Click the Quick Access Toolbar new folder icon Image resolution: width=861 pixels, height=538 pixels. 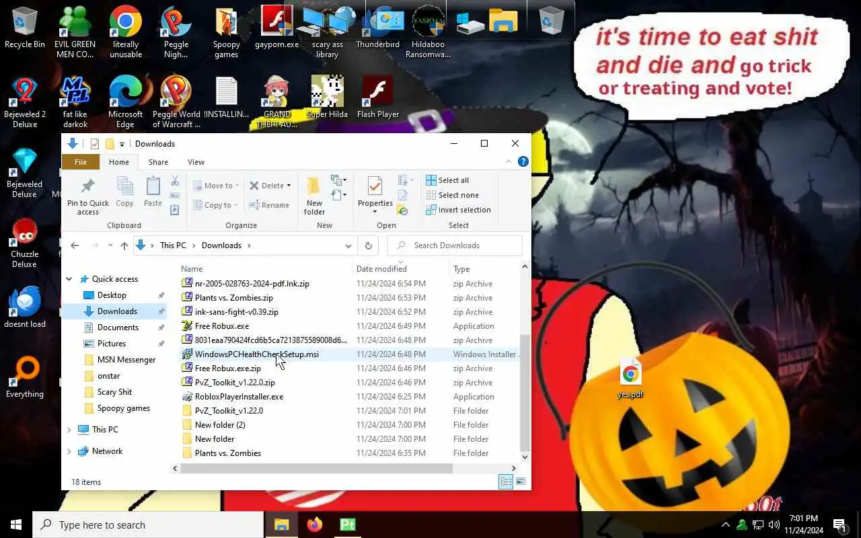pyautogui.click(x=110, y=144)
